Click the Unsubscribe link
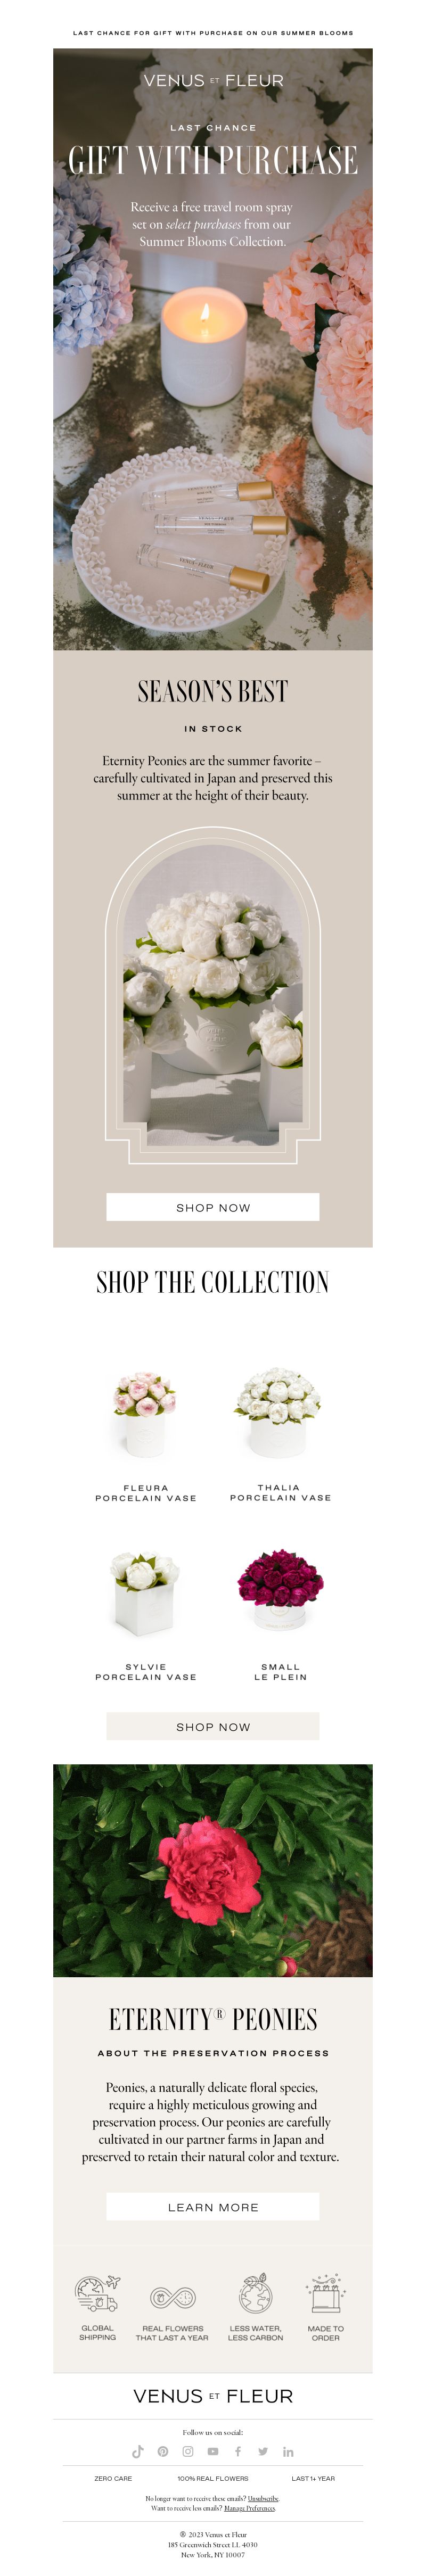This screenshot has width=426, height=2576. 263,2498
